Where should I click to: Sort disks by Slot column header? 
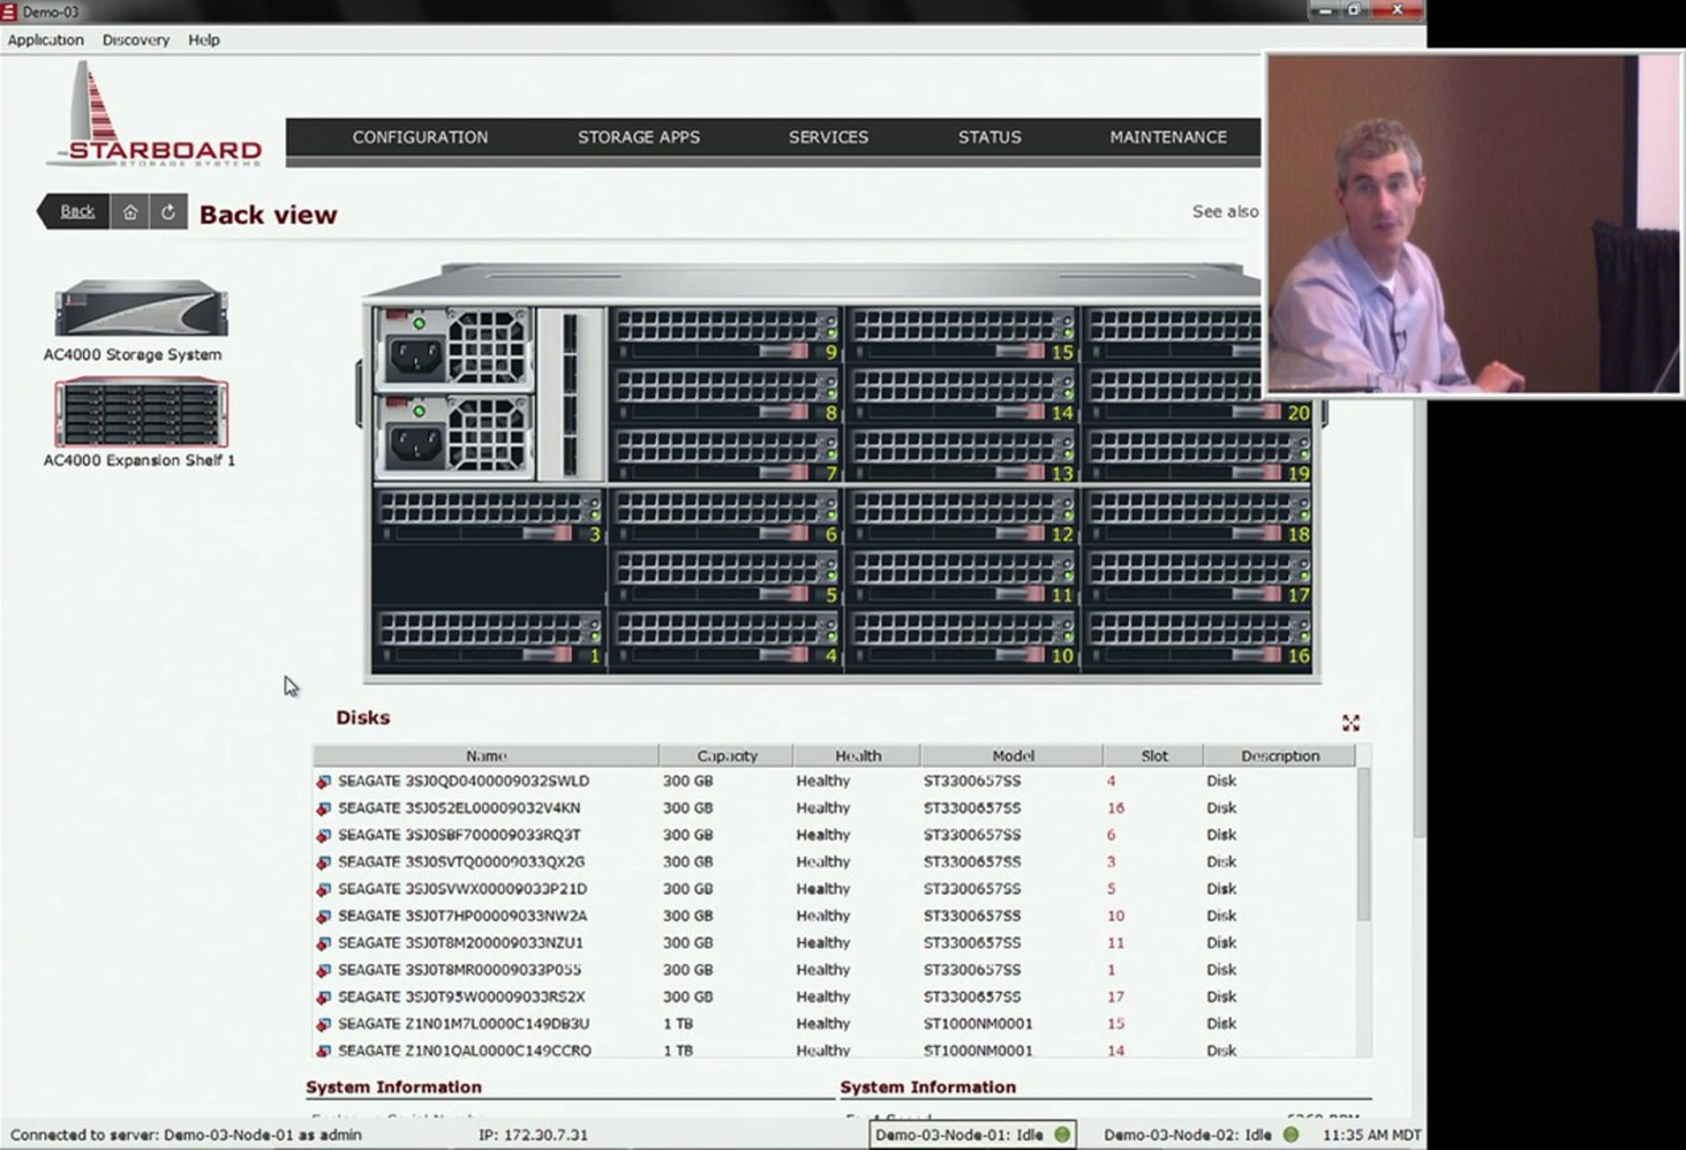point(1154,756)
